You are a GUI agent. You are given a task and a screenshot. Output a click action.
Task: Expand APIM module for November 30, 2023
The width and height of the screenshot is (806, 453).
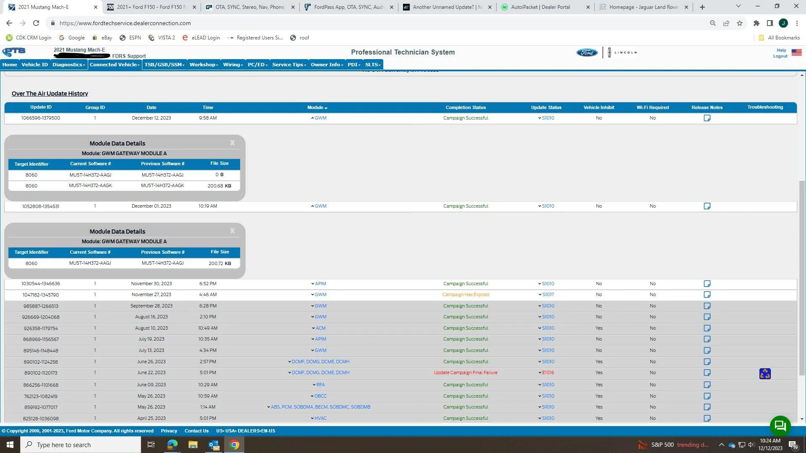click(x=319, y=284)
